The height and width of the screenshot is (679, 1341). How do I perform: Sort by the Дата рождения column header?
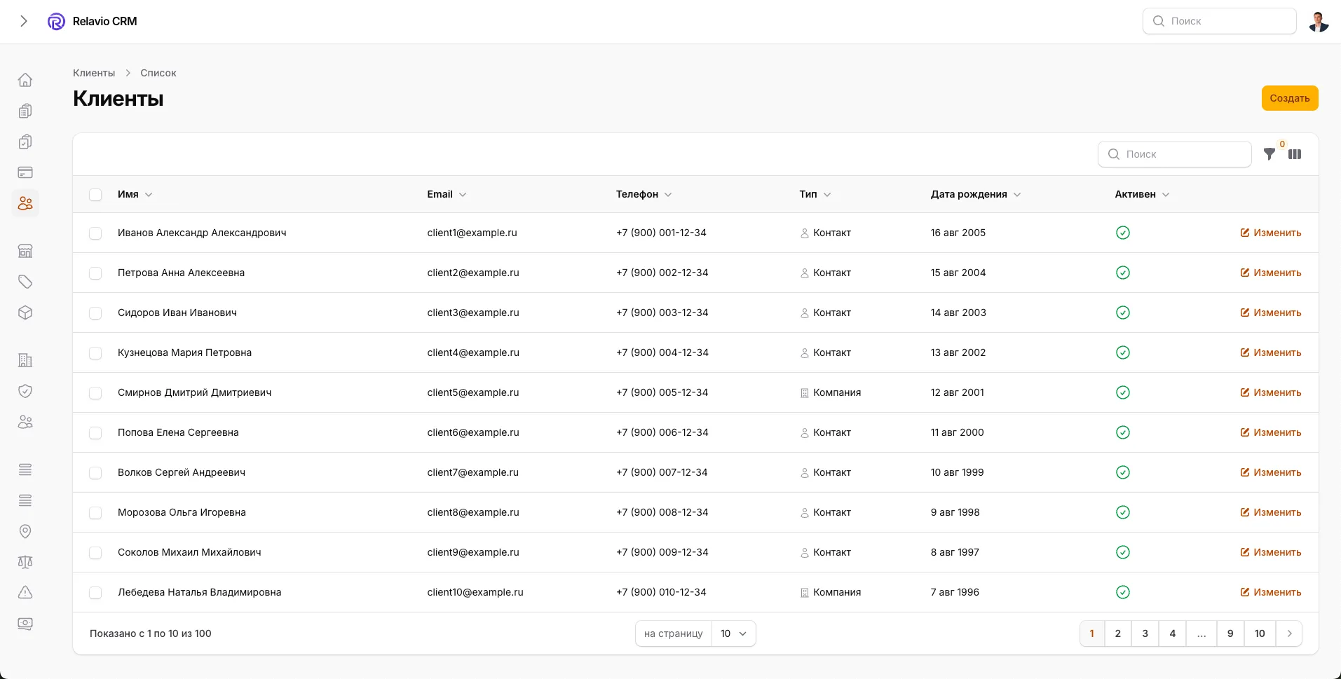[x=975, y=194]
